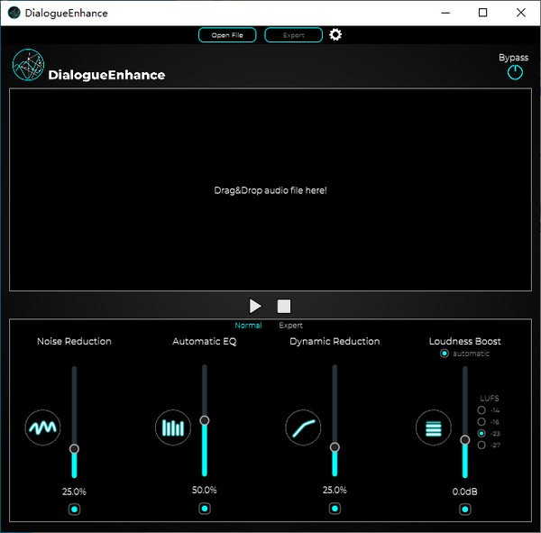Select the automatic loudness radio option
The image size is (541, 533).
click(x=445, y=354)
